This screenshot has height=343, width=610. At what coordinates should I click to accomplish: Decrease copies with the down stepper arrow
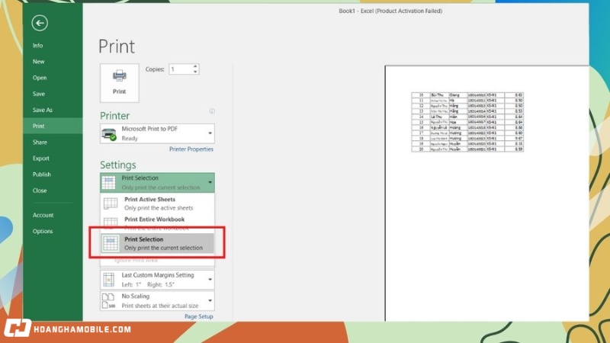pyautogui.click(x=196, y=72)
